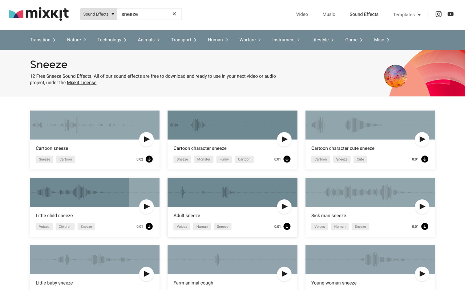This screenshot has width=465, height=290.
Task: Expand the Human category
Action: (x=218, y=40)
